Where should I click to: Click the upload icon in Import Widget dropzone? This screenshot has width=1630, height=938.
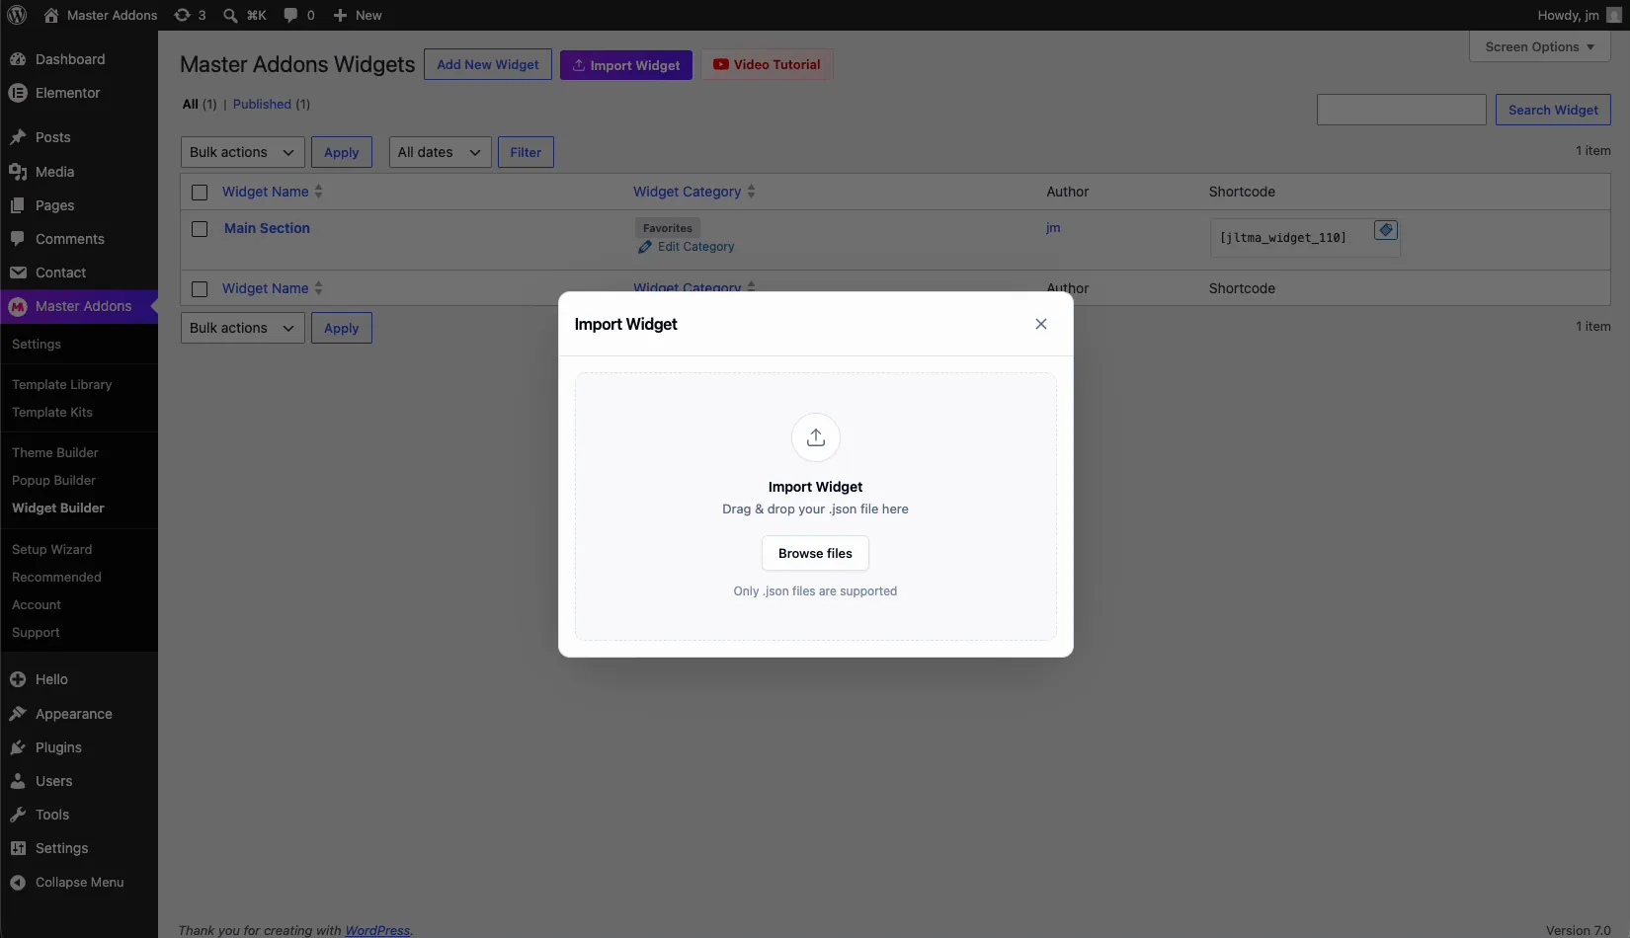pyautogui.click(x=816, y=437)
